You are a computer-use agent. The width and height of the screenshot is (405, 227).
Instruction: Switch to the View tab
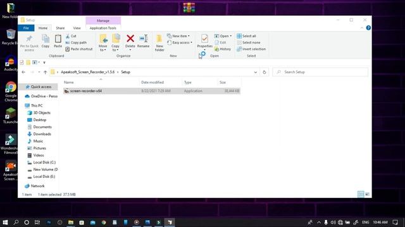[77, 28]
